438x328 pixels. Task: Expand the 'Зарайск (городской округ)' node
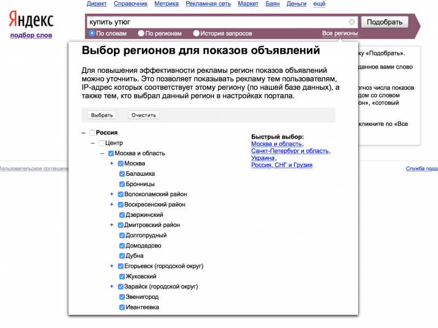112,286
